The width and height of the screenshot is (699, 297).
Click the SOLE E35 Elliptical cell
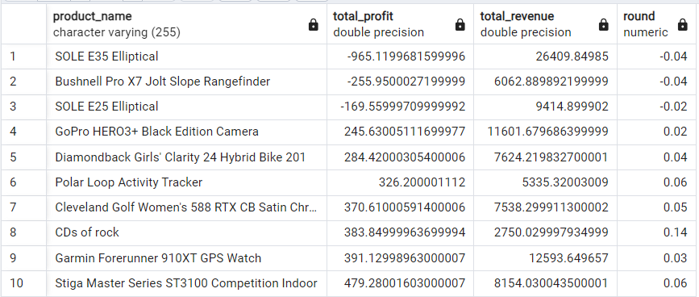186,56
